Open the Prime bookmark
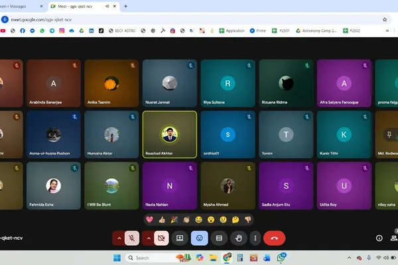Viewport: 398px width, 265px height. 258,30
